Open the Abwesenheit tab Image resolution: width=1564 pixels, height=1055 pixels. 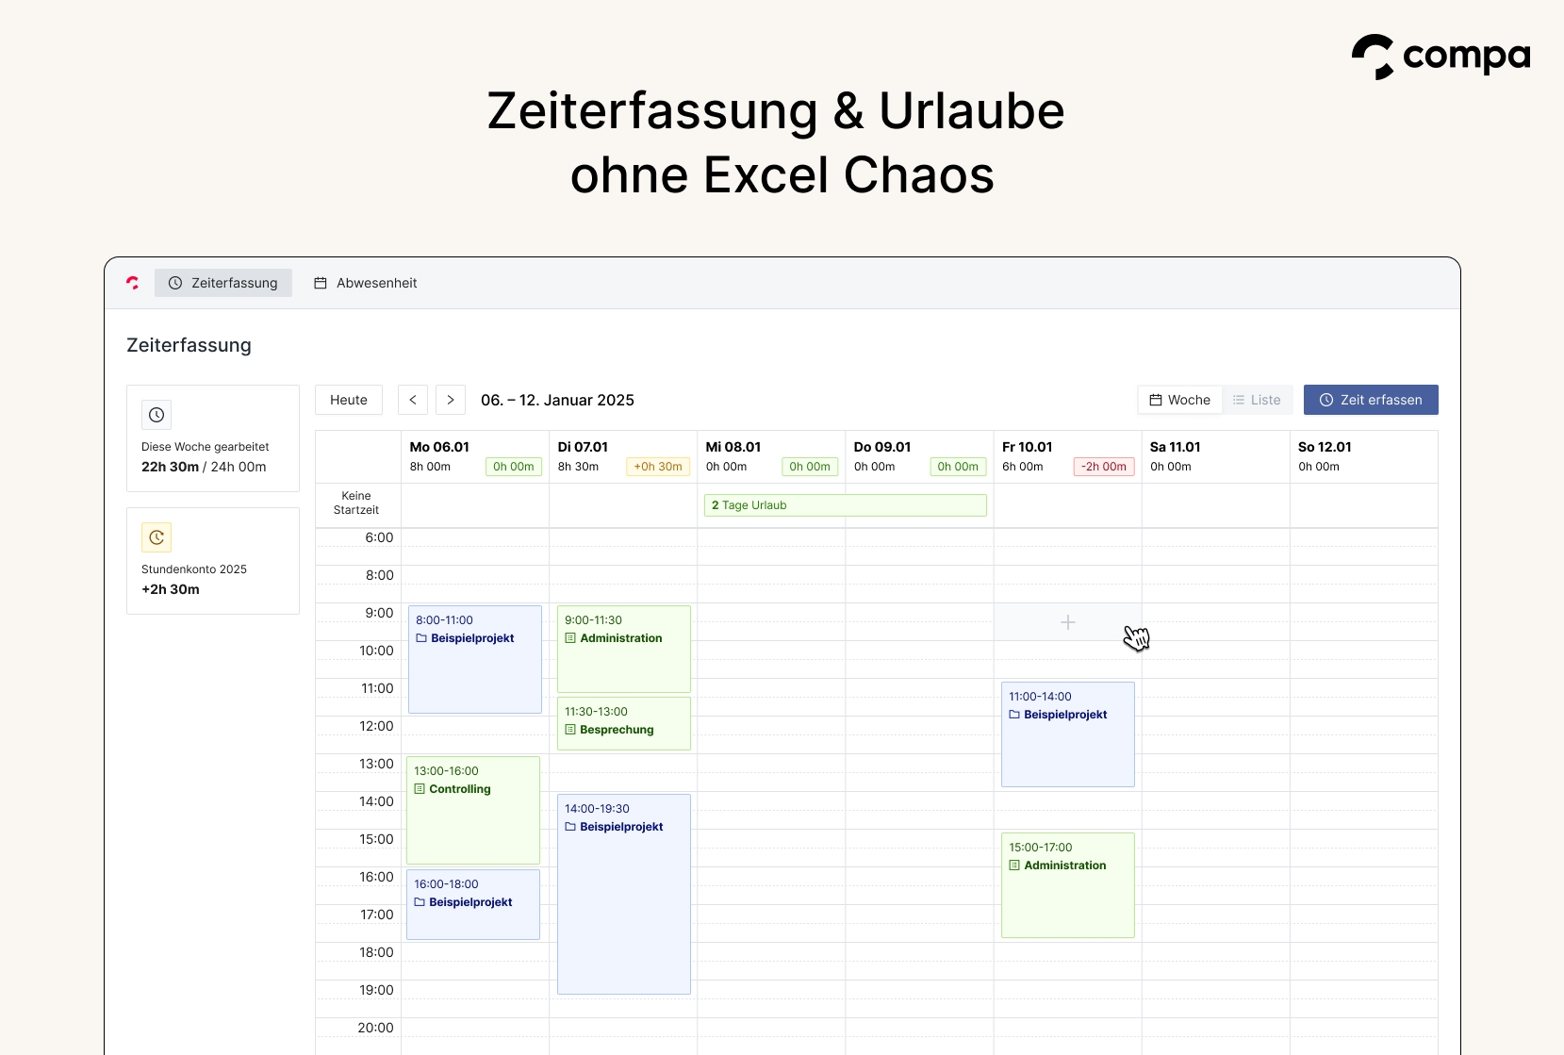(366, 283)
